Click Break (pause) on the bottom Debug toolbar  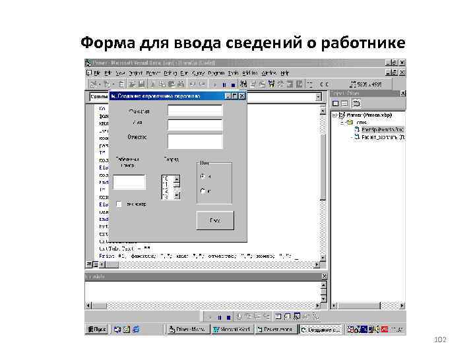[220, 318]
